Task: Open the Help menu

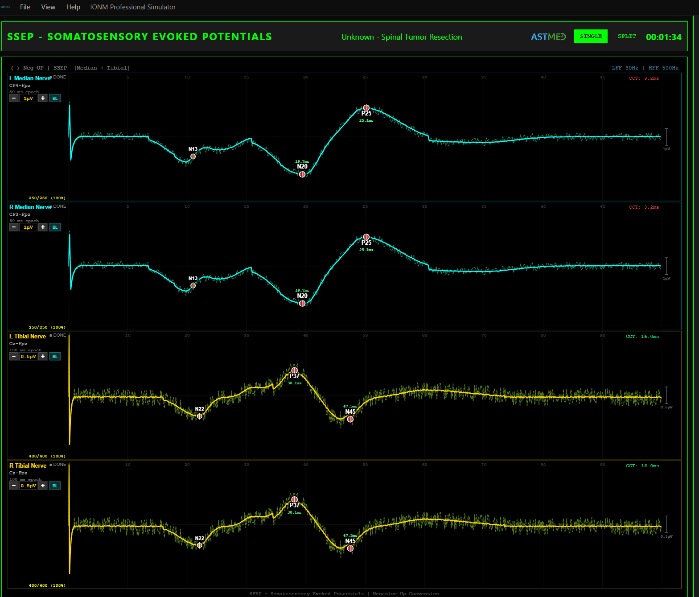Action: click(73, 7)
